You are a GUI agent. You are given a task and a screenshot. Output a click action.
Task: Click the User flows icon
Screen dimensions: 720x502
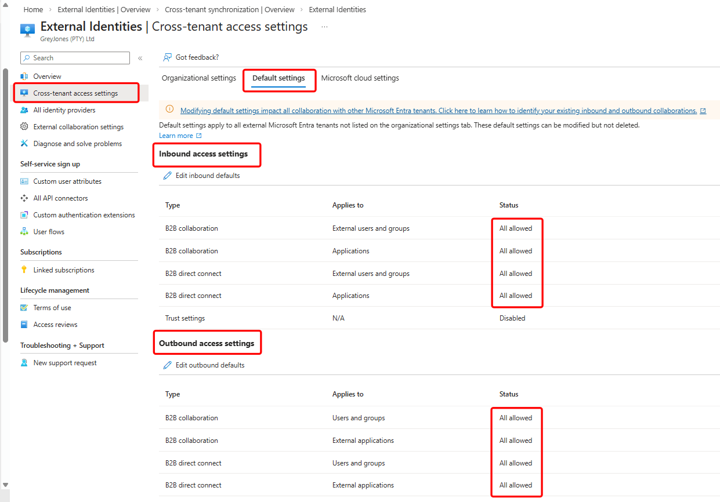[24, 232]
